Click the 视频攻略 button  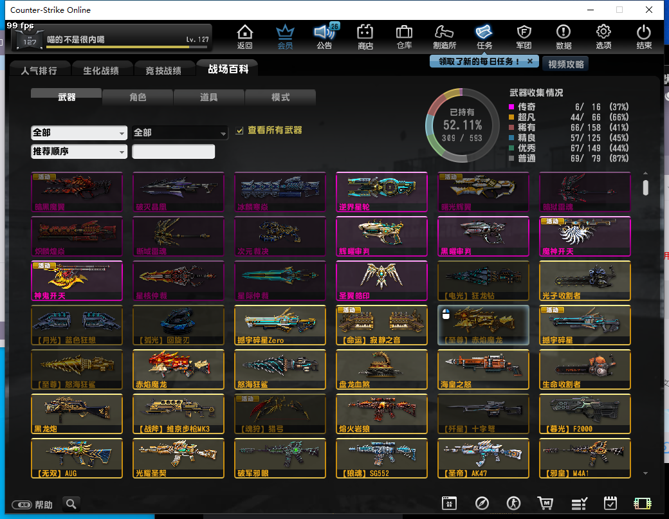click(x=565, y=64)
